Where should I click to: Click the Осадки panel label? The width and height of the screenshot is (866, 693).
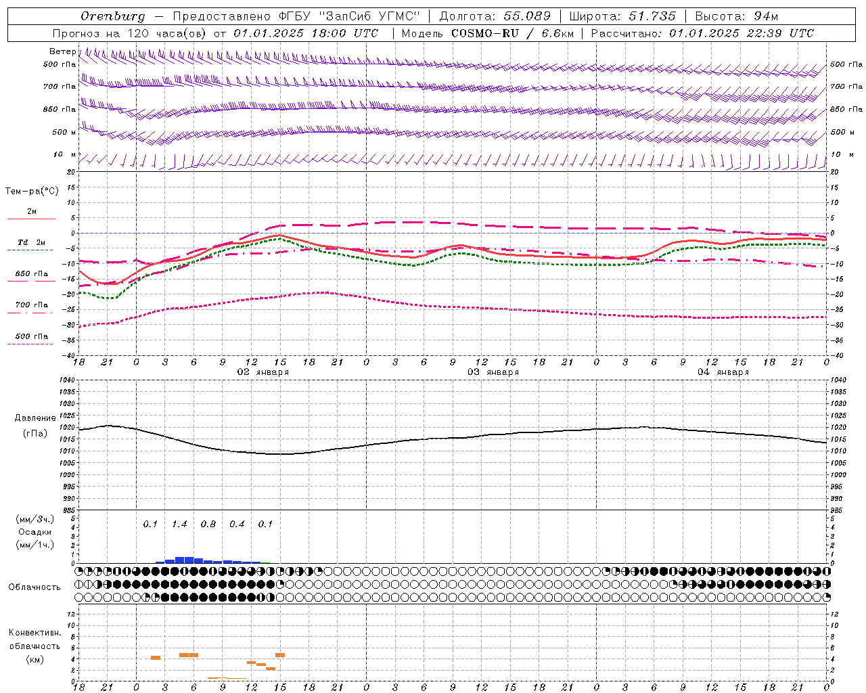[35, 532]
